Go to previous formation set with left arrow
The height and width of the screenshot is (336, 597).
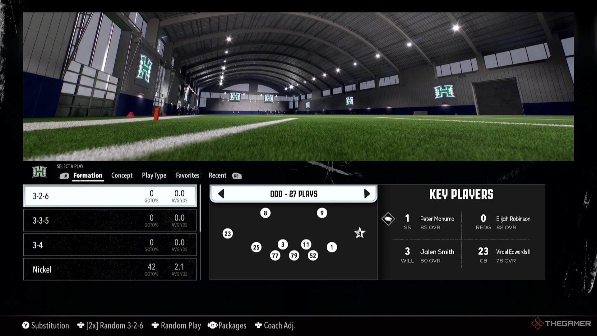pos(221,194)
